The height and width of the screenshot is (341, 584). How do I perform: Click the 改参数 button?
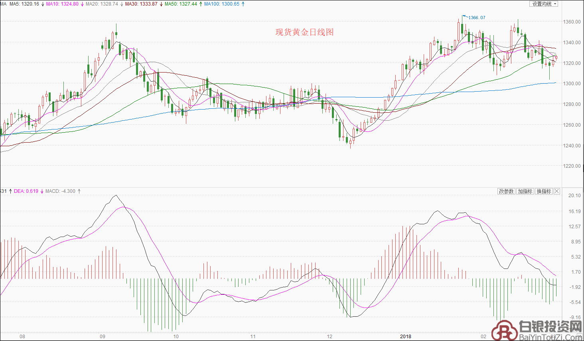pos(506,191)
